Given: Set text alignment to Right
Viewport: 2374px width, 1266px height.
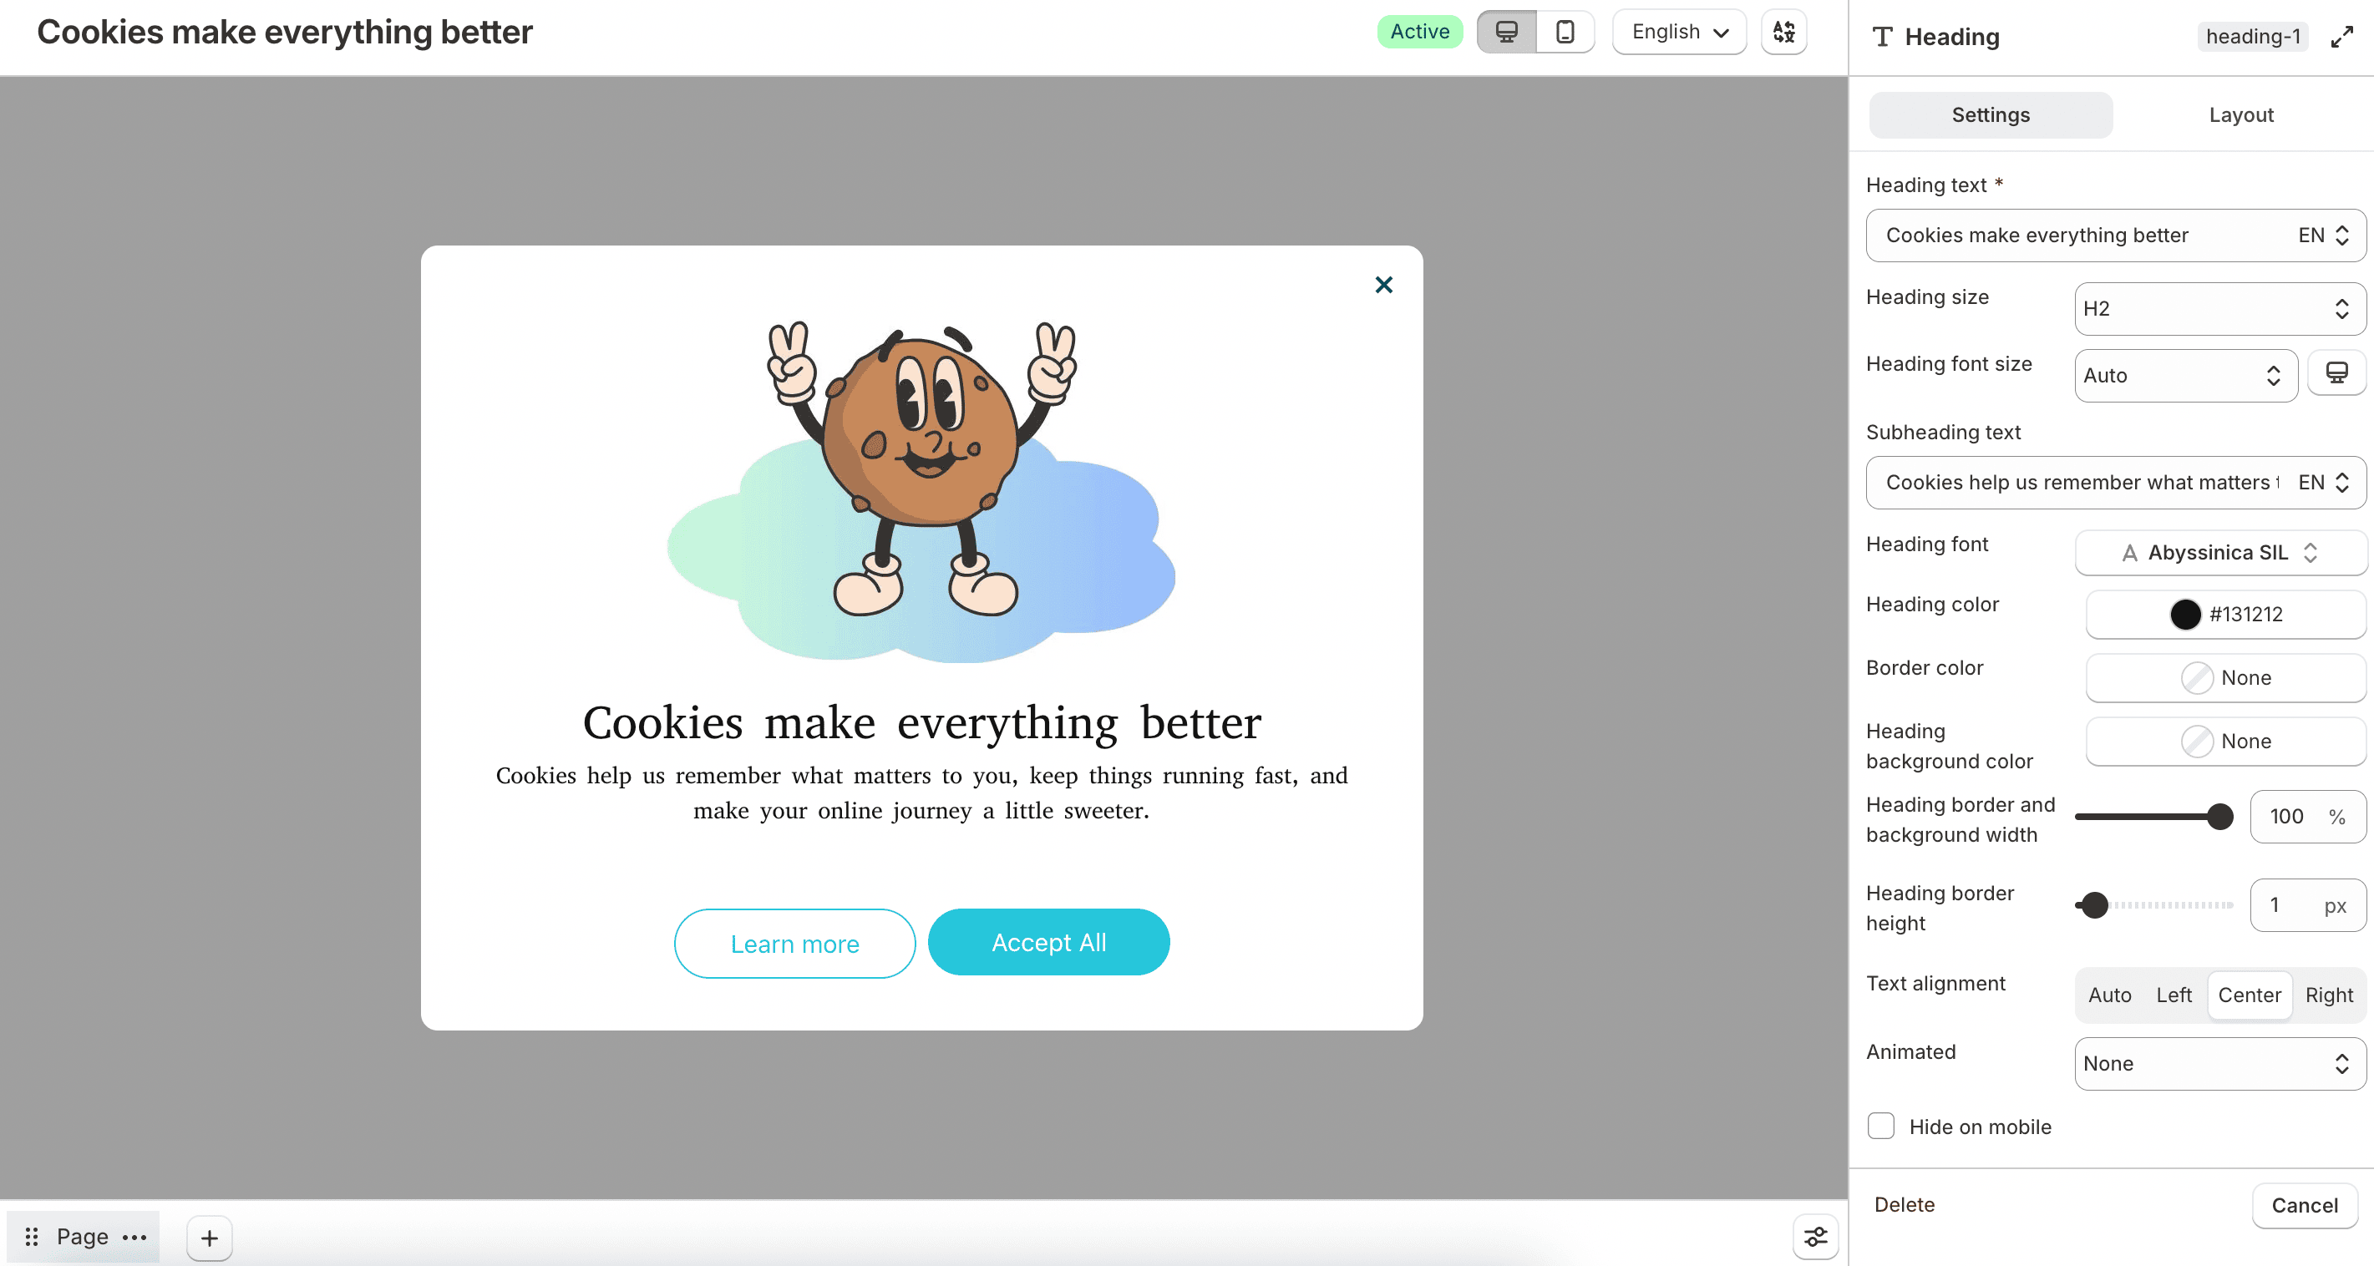Looking at the screenshot, I should click(2329, 995).
